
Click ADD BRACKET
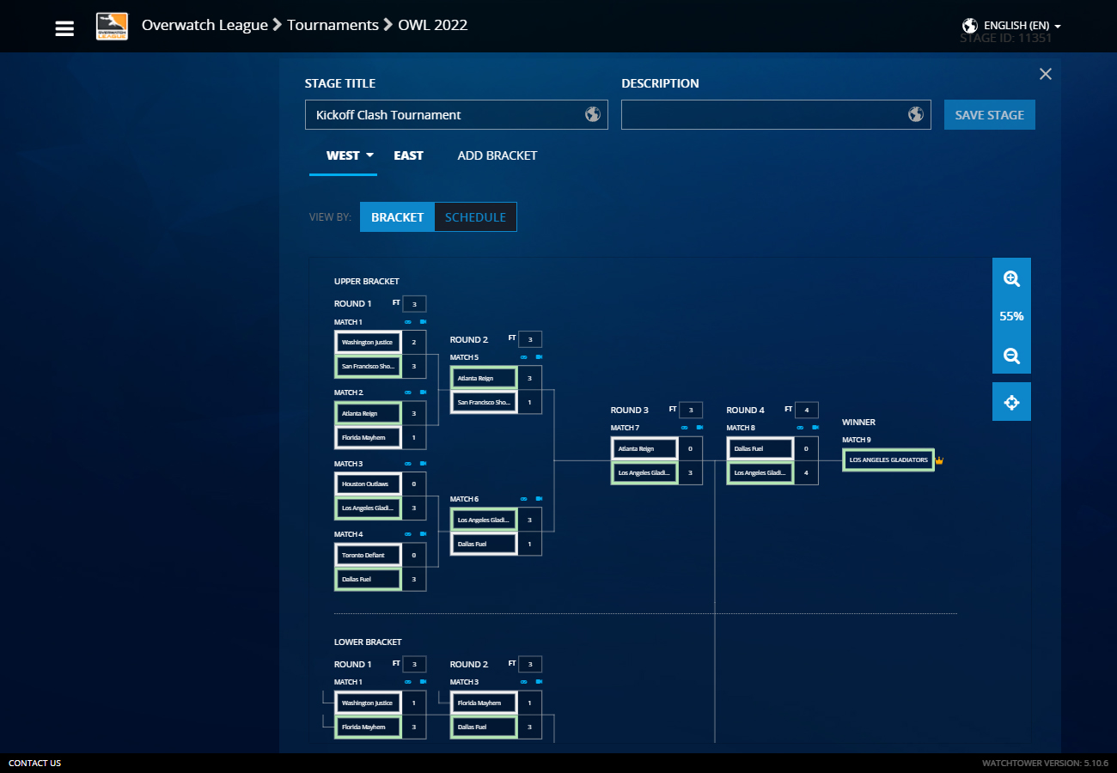pyautogui.click(x=497, y=155)
